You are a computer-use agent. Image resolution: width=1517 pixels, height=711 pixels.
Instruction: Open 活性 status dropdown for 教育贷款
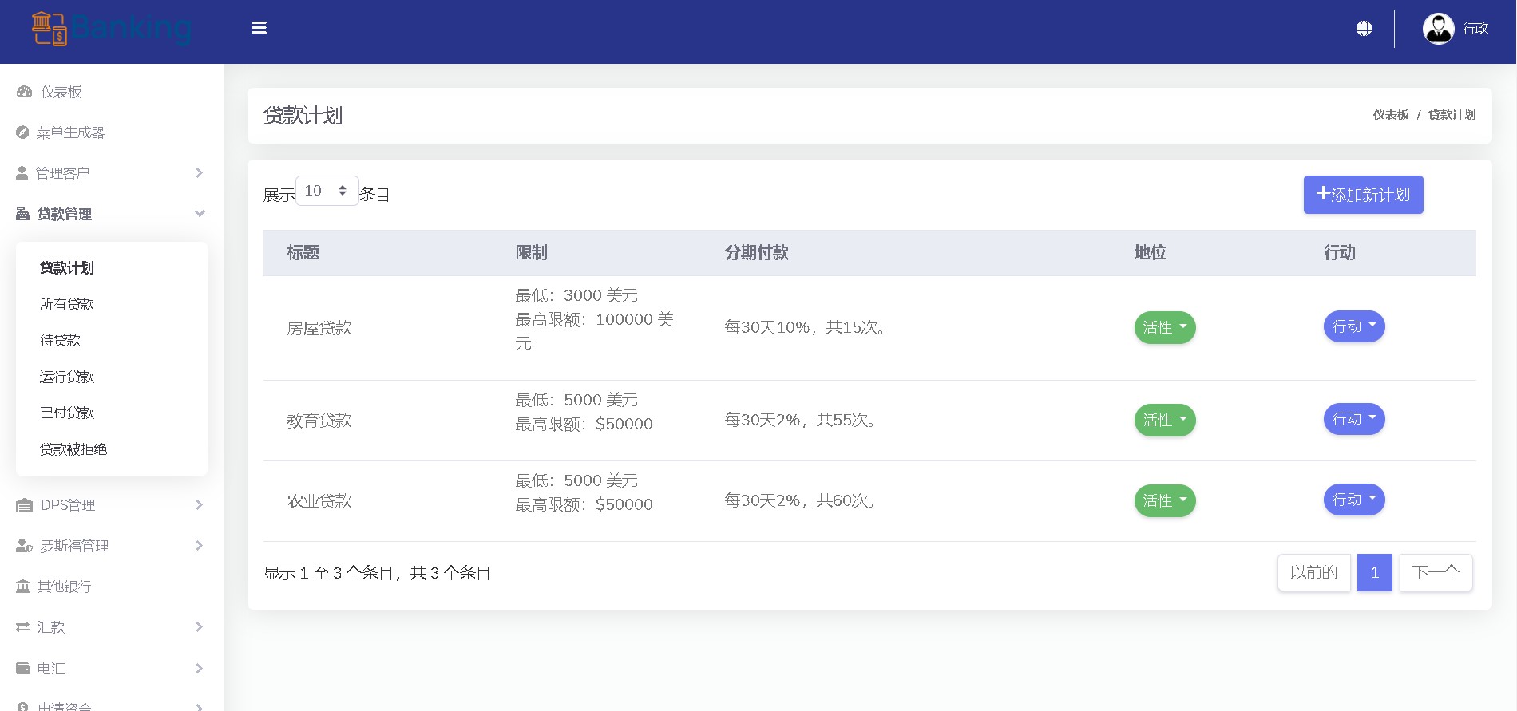(x=1165, y=420)
